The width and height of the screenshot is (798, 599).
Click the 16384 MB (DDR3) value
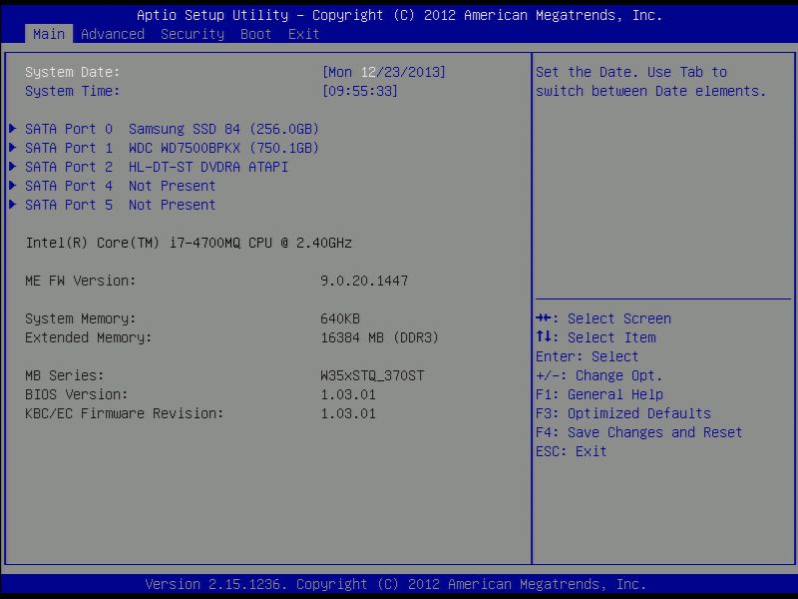(x=380, y=337)
